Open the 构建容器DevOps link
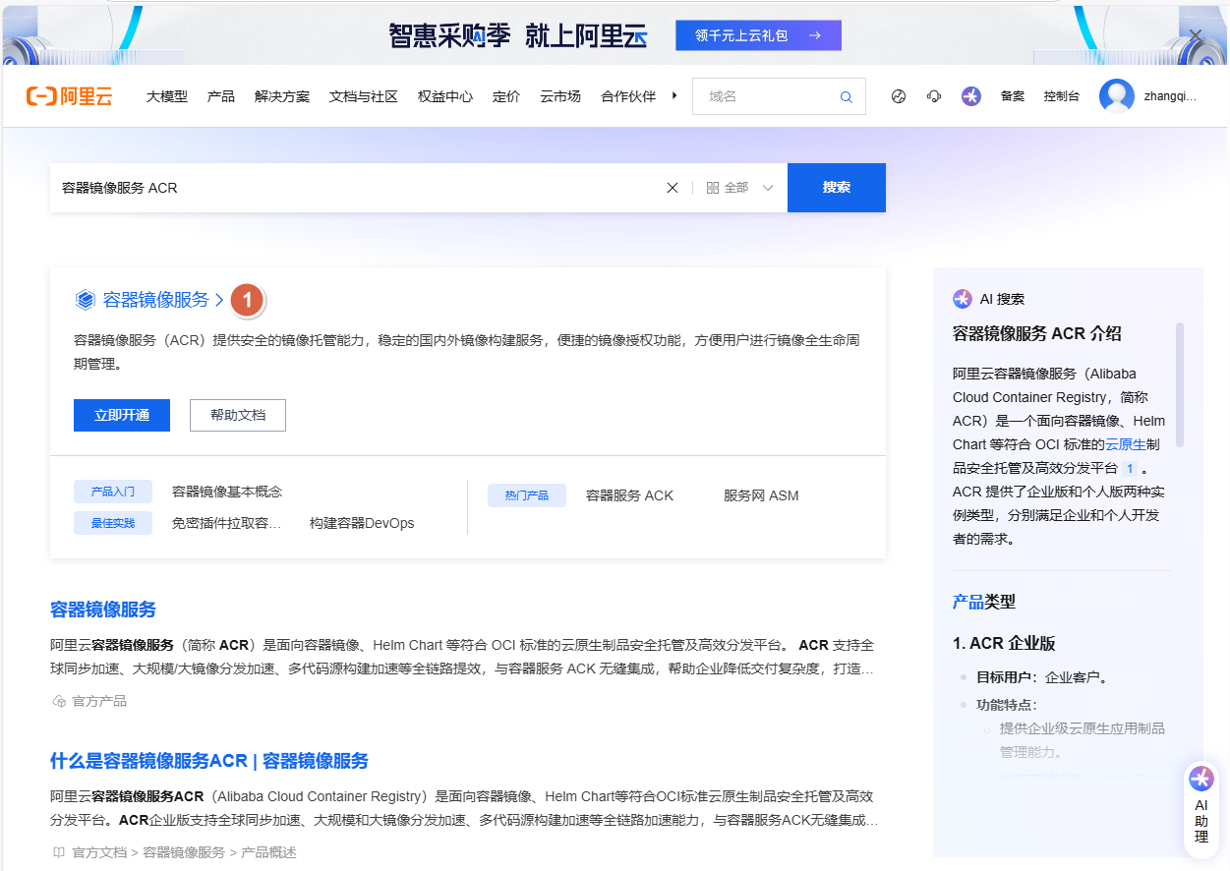1230x871 pixels. point(362,523)
